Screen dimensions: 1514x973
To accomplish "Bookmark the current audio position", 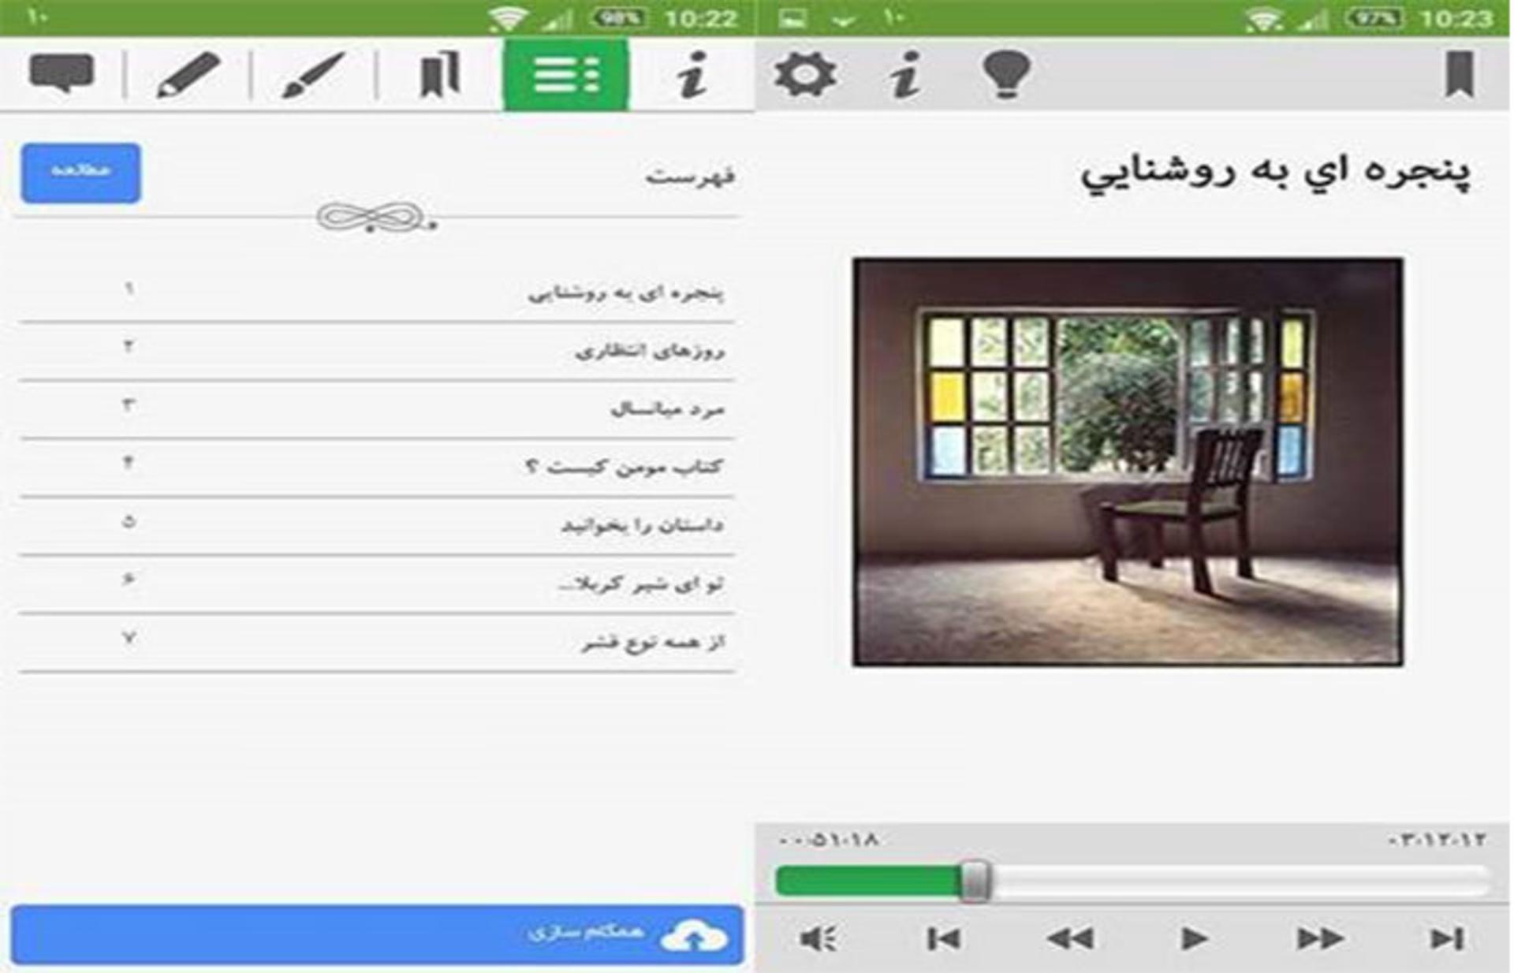I will point(1460,74).
